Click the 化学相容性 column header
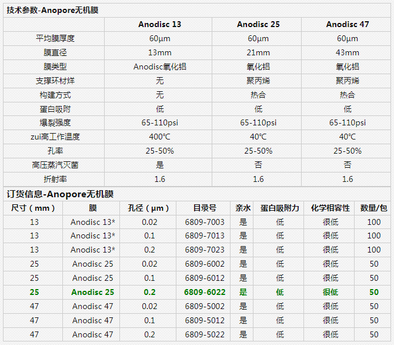394x345 pixels. 330,208
